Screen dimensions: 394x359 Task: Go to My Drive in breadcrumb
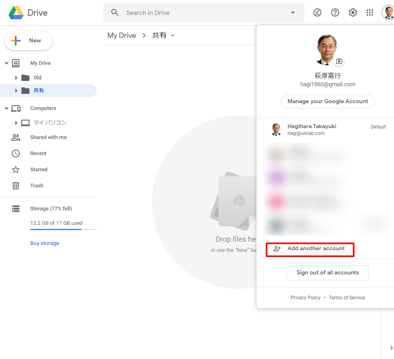122,35
